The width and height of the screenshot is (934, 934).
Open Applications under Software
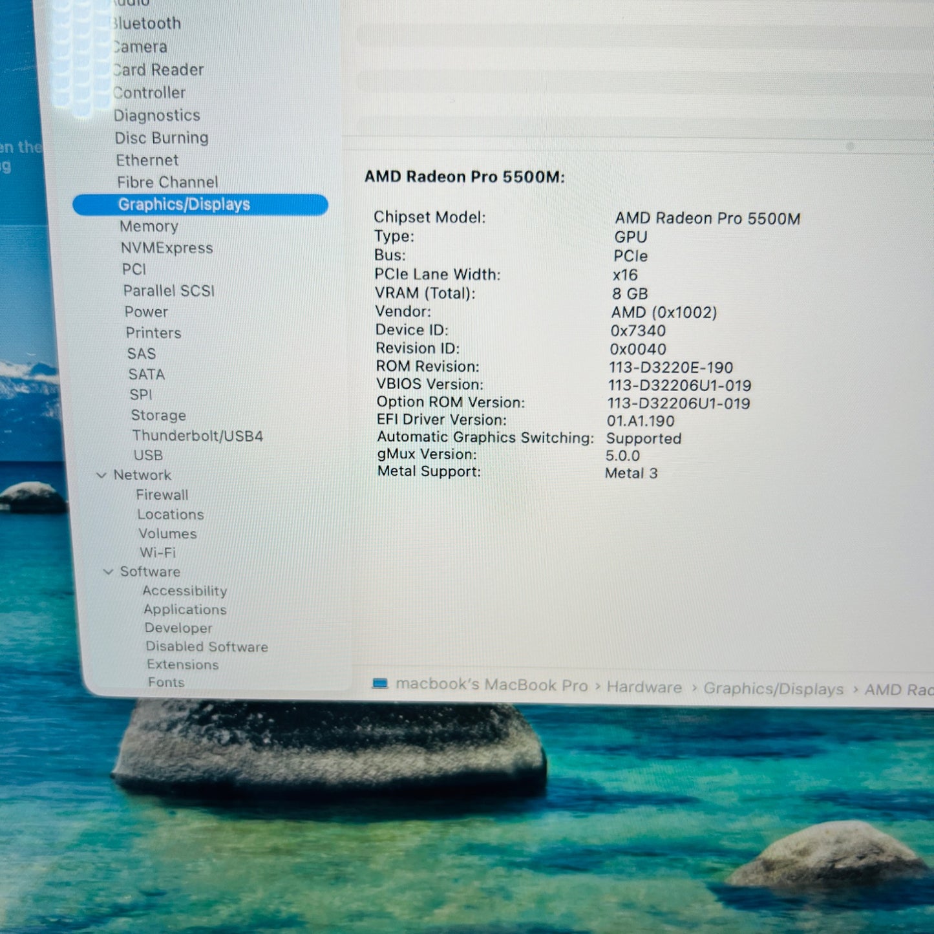click(x=185, y=610)
